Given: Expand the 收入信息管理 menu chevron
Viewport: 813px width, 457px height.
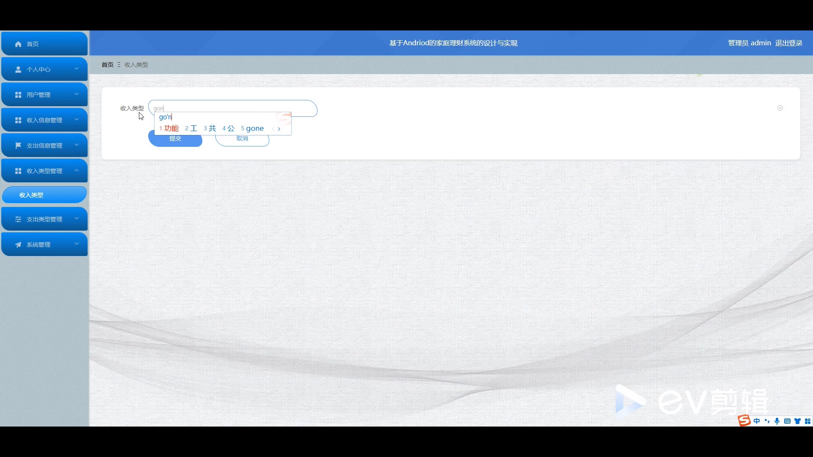Looking at the screenshot, I should 77,119.
